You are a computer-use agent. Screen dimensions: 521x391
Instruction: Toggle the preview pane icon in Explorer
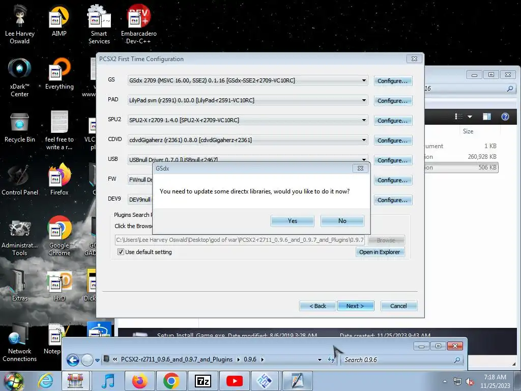coord(487,117)
